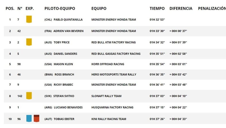Open Ricky Brabec's rider entry
Viewport: 226px width, 128px height.
pyautogui.click(x=64, y=85)
